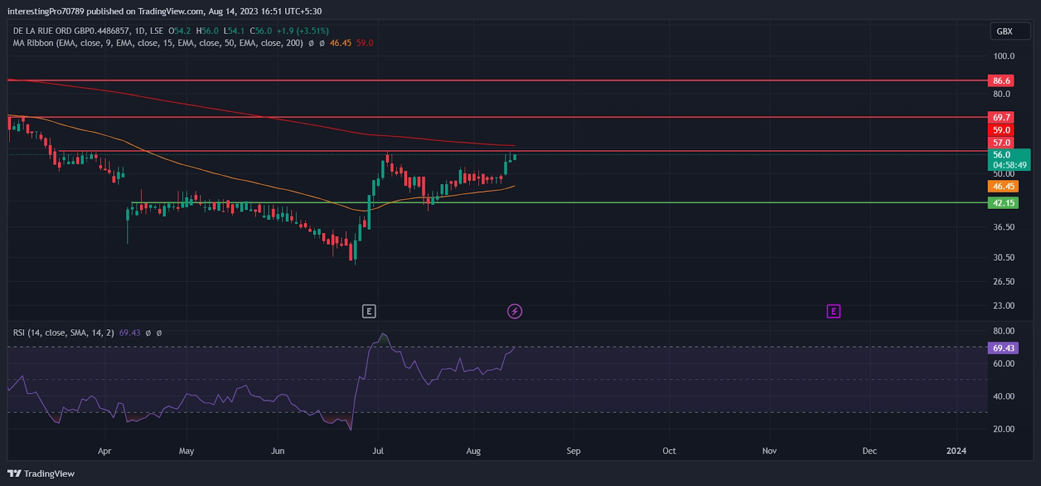Click the Dec label on time axis
The width and height of the screenshot is (1041, 486).
[869, 451]
